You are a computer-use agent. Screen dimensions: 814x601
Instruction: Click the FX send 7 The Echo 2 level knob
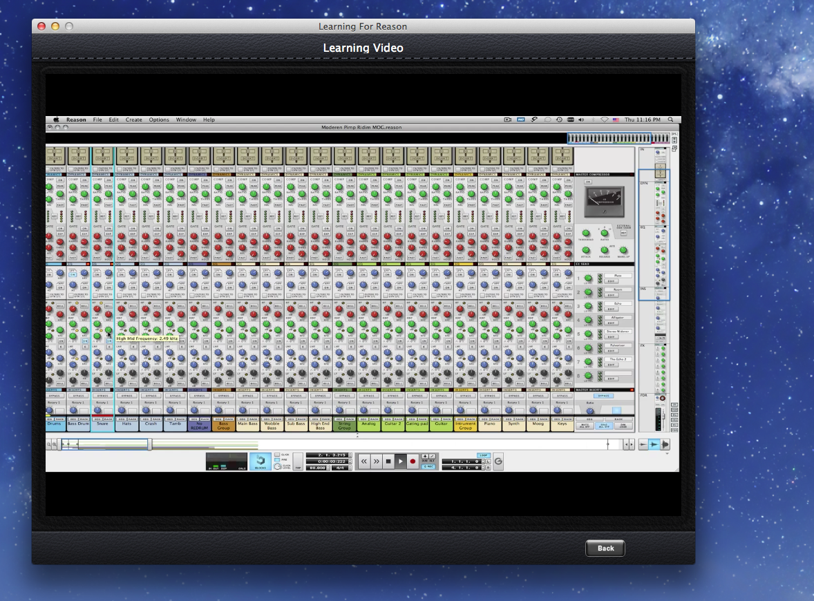(588, 361)
